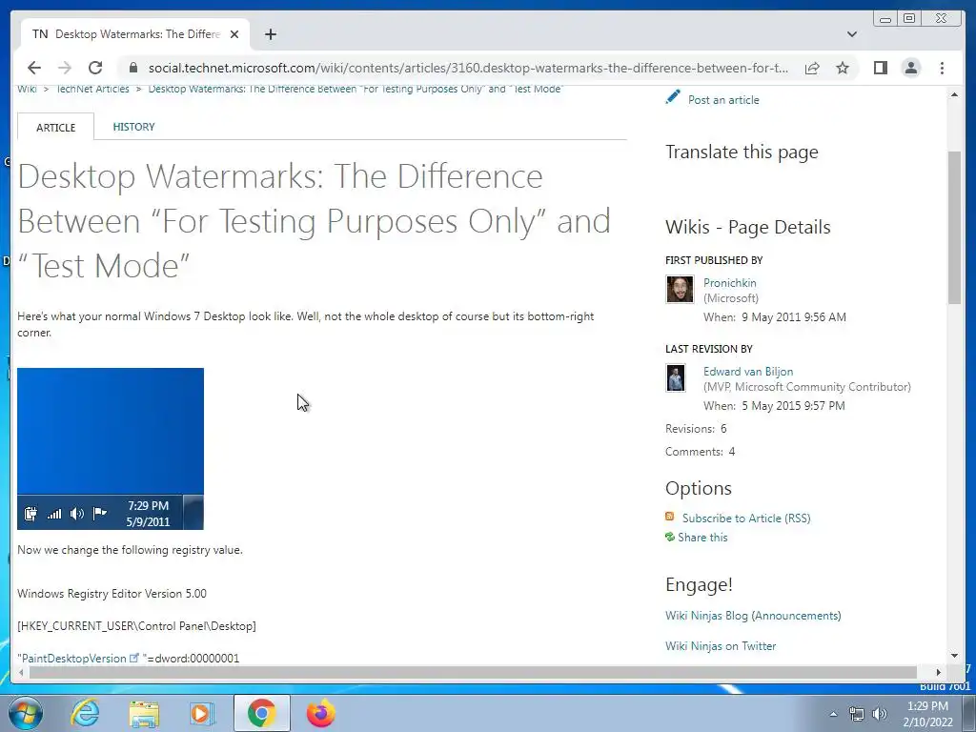Image resolution: width=976 pixels, height=732 pixels.
Task: Click the vertical scrollbar thumb
Action: [954, 227]
